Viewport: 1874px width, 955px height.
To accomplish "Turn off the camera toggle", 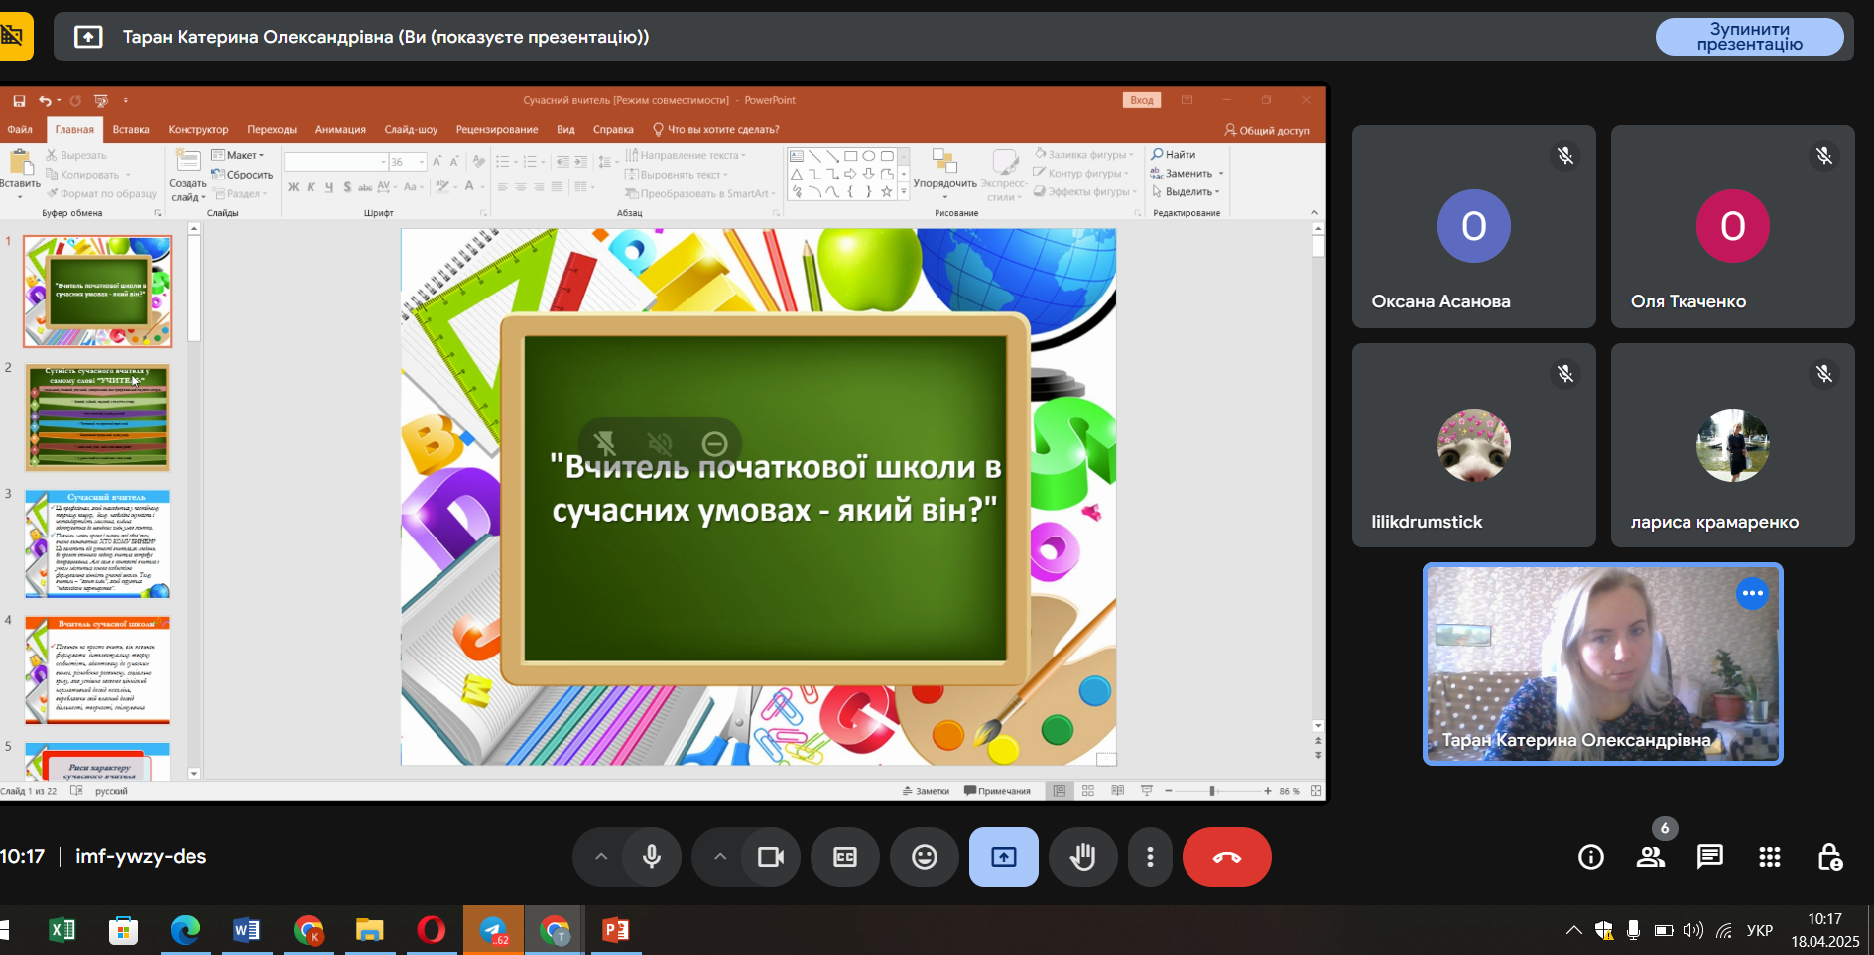I will click(771, 857).
